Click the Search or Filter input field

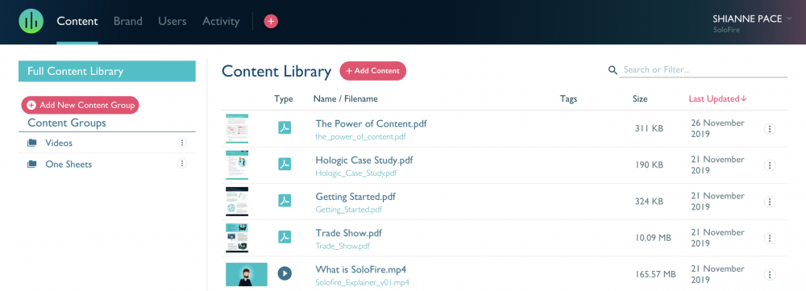(703, 70)
